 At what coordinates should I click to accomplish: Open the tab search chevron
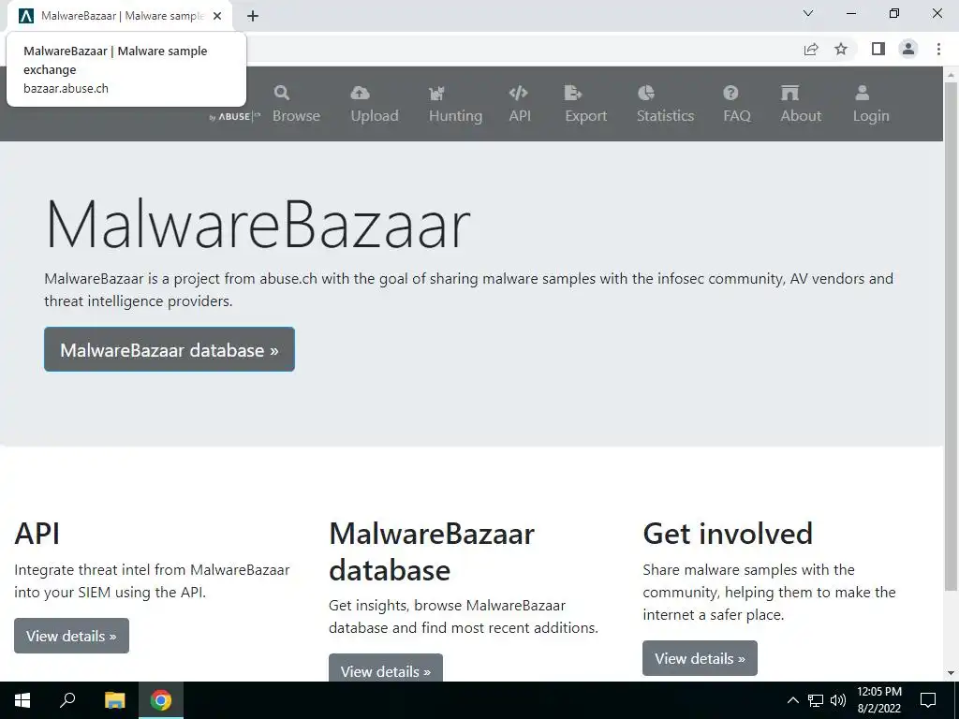[808, 13]
